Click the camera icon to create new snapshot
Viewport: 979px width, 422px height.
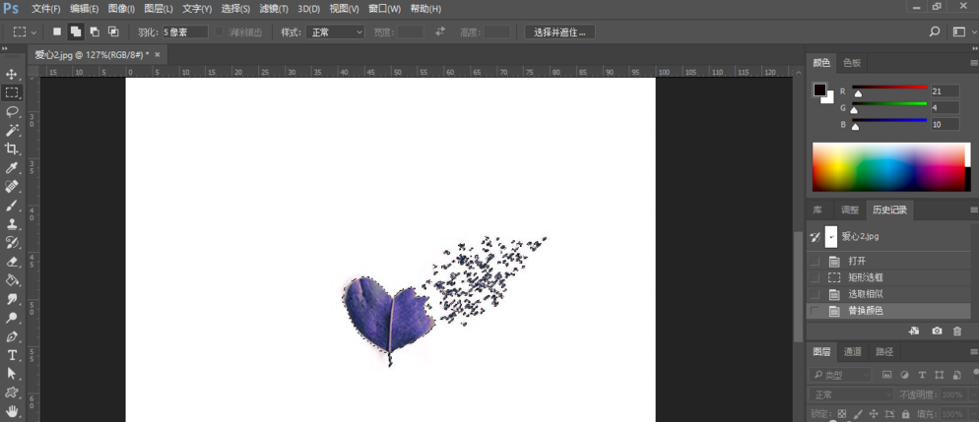point(937,332)
